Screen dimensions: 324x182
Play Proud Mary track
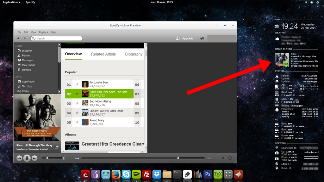point(97,120)
